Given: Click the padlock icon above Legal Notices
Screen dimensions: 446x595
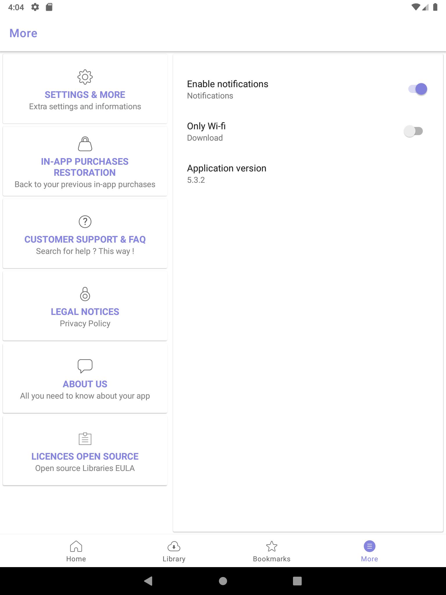Looking at the screenshot, I should [x=85, y=294].
